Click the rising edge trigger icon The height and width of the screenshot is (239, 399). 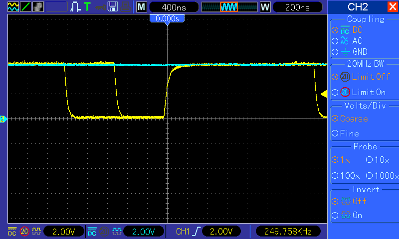[197, 232]
